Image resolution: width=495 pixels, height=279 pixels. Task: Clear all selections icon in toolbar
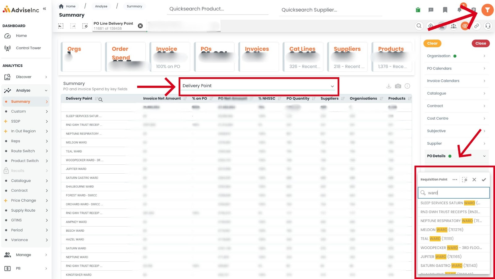tap(85, 26)
